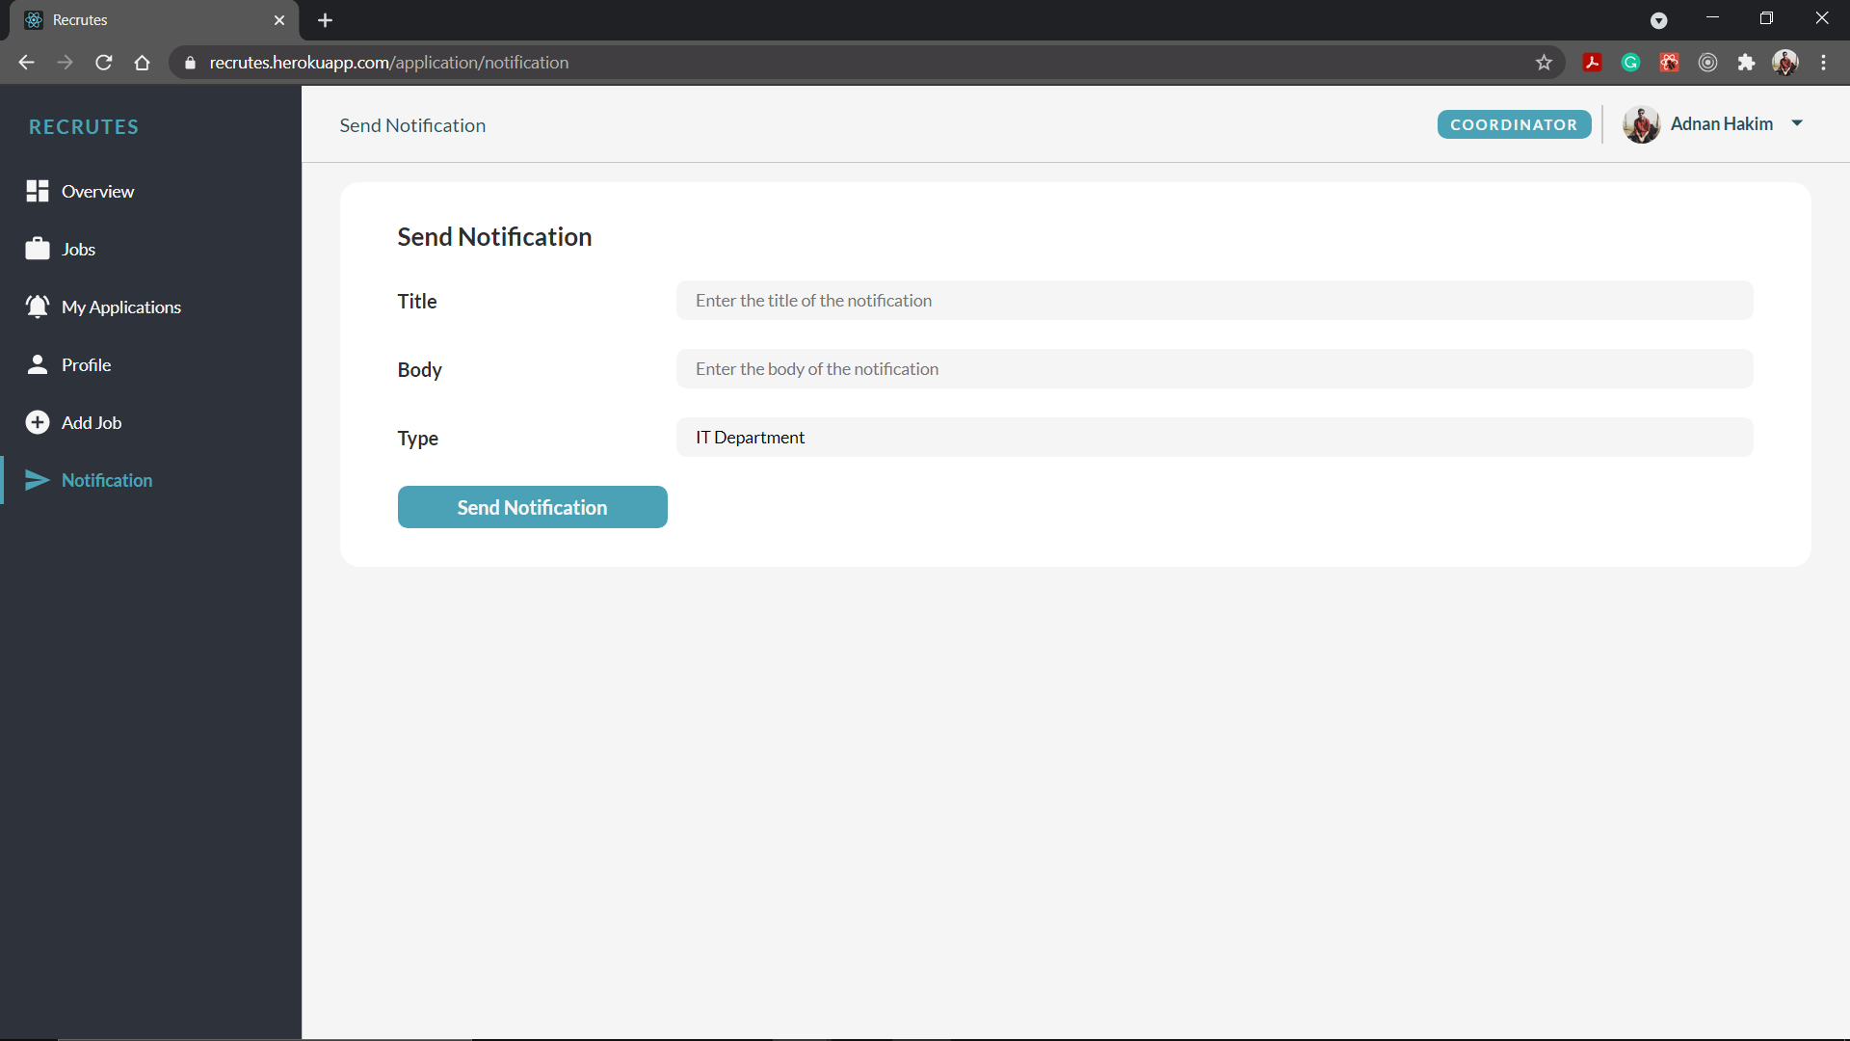Image resolution: width=1850 pixels, height=1041 pixels.
Task: Click Send Notification submit button
Action: point(533,507)
